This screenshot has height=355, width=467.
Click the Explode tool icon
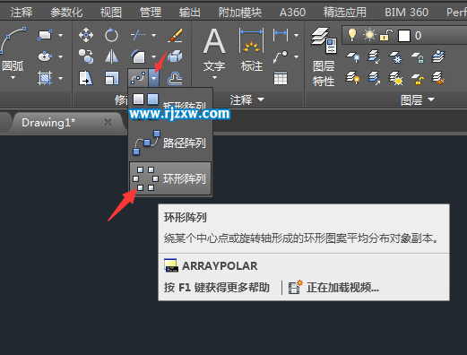pyautogui.click(x=175, y=56)
